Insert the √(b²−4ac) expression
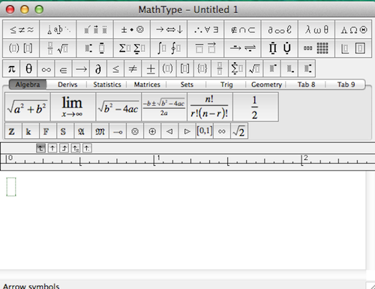This screenshot has width=375, height=289. [x=118, y=107]
